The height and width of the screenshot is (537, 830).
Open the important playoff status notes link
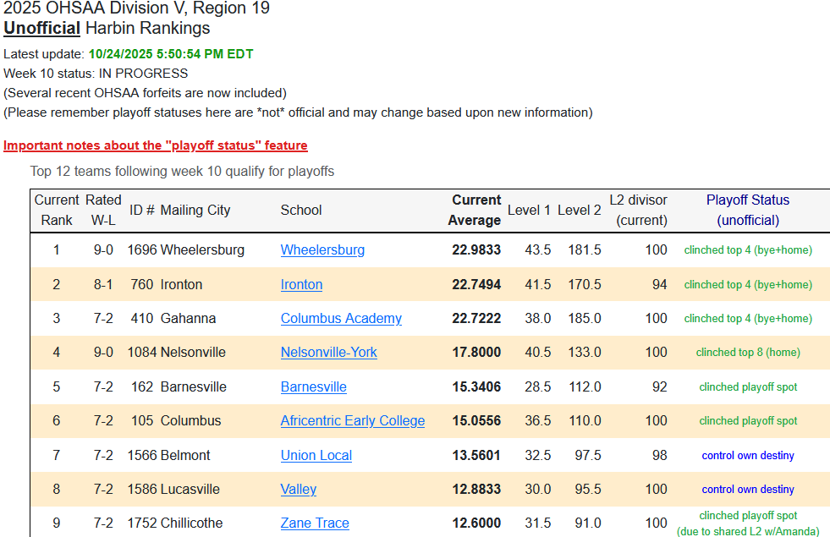tap(156, 145)
